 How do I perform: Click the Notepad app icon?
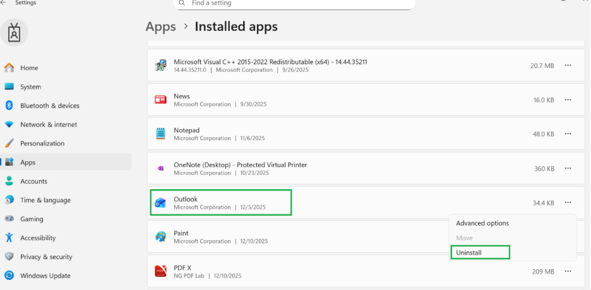click(160, 134)
